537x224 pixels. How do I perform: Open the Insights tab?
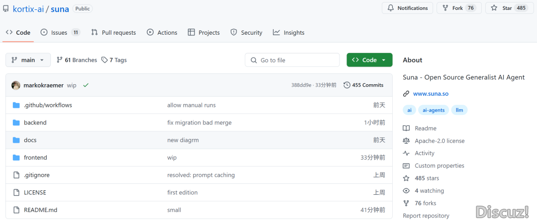point(289,32)
